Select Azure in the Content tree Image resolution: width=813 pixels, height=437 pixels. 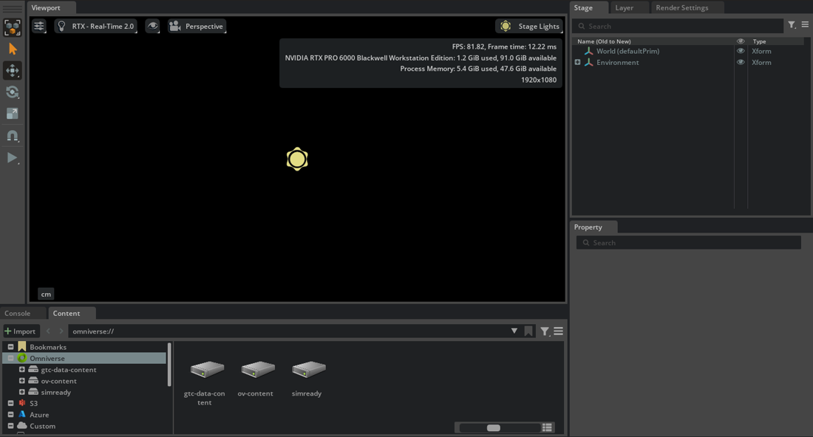click(x=39, y=415)
